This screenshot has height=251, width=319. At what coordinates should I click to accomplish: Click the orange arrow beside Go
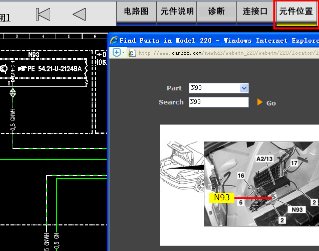[260, 102]
